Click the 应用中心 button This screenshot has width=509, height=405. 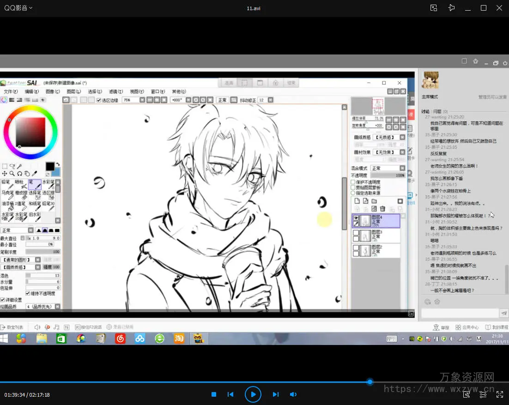[x=467, y=327]
